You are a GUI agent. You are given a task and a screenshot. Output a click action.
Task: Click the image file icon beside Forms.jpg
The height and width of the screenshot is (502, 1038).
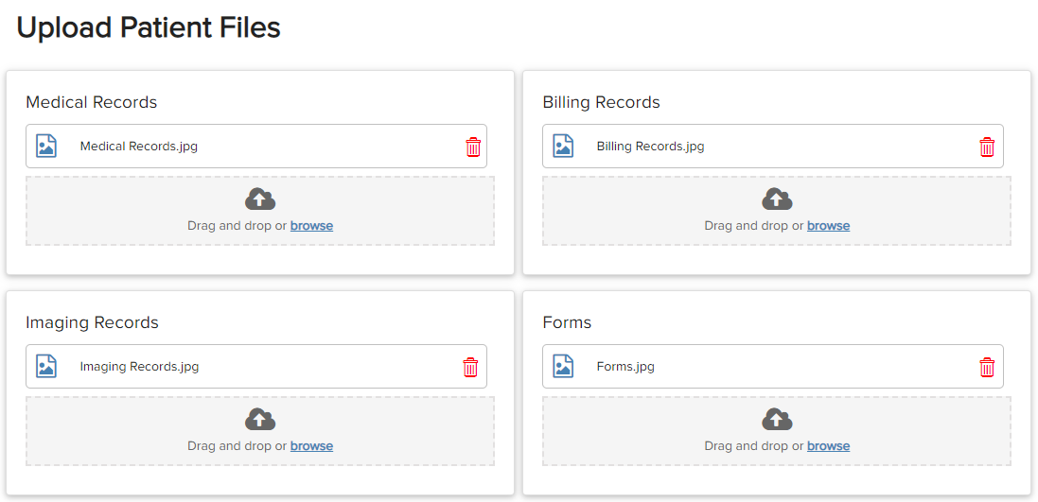click(x=563, y=367)
